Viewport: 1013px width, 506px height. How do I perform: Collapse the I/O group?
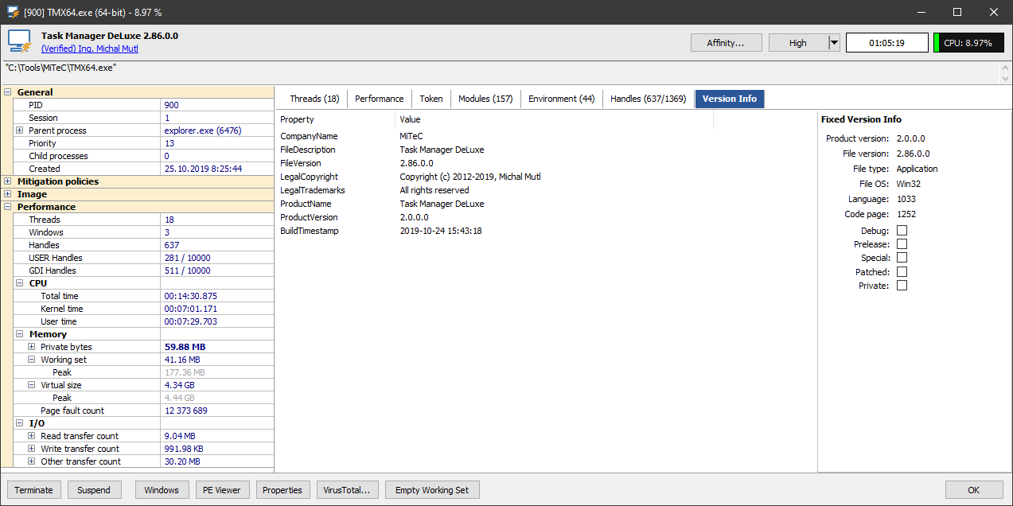[x=19, y=423]
